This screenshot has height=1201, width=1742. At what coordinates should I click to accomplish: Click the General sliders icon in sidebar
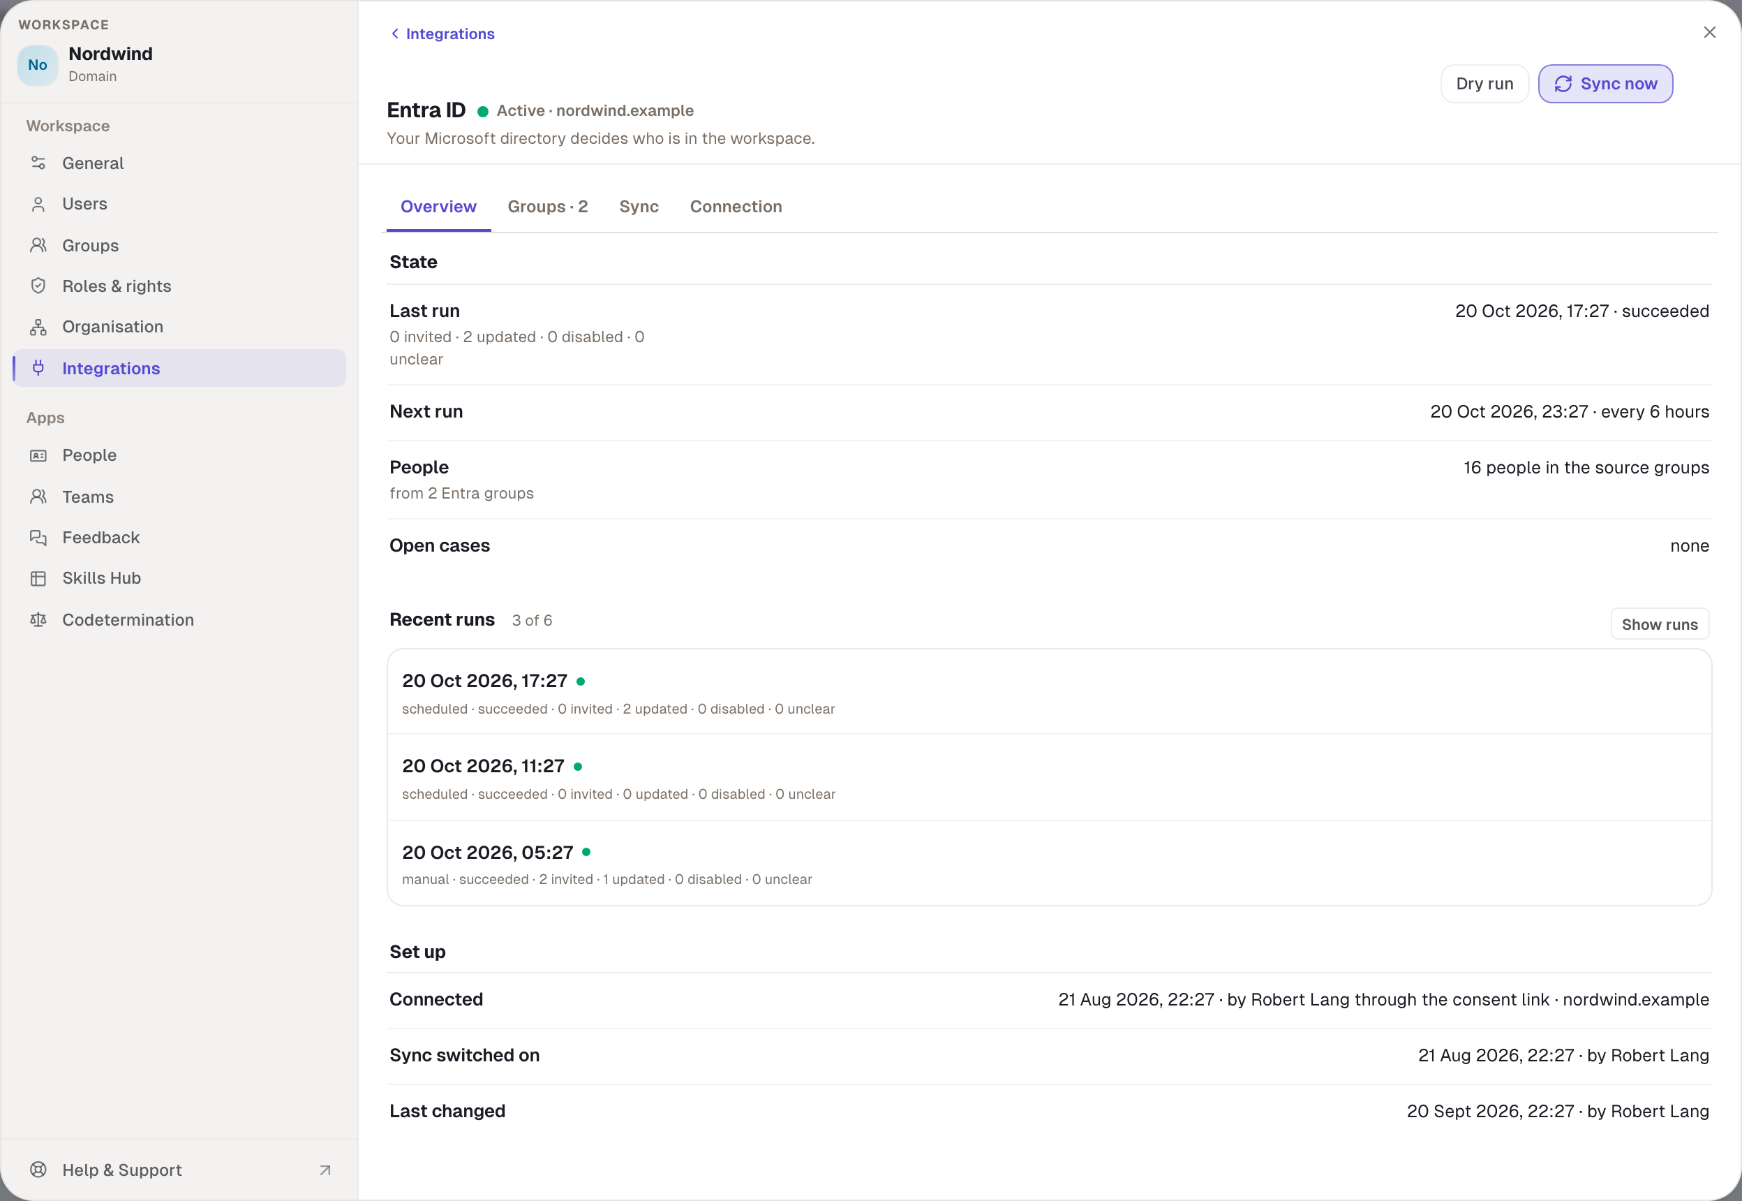[x=38, y=163]
